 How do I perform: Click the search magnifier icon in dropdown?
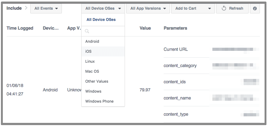87,31
